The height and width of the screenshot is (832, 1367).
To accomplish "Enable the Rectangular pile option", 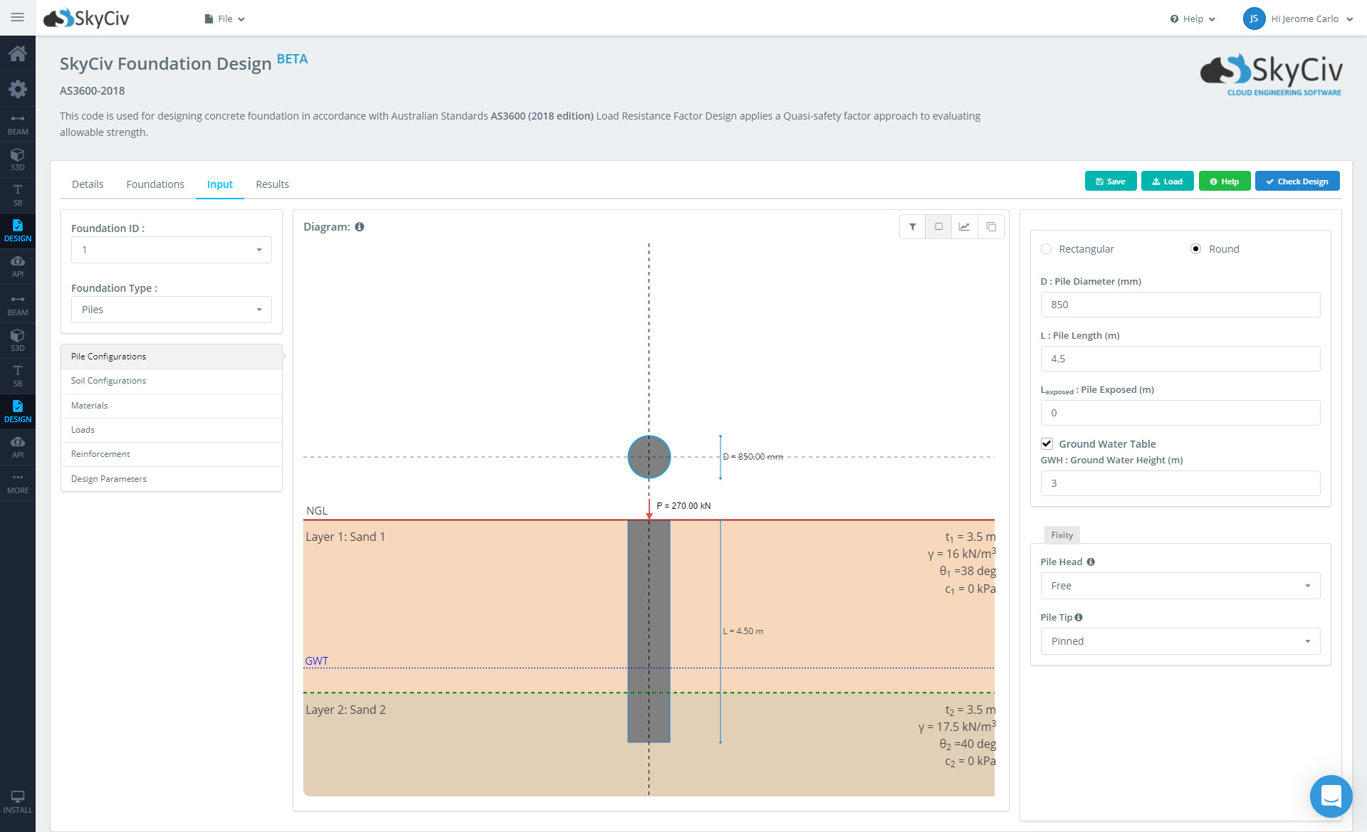I will tap(1046, 249).
